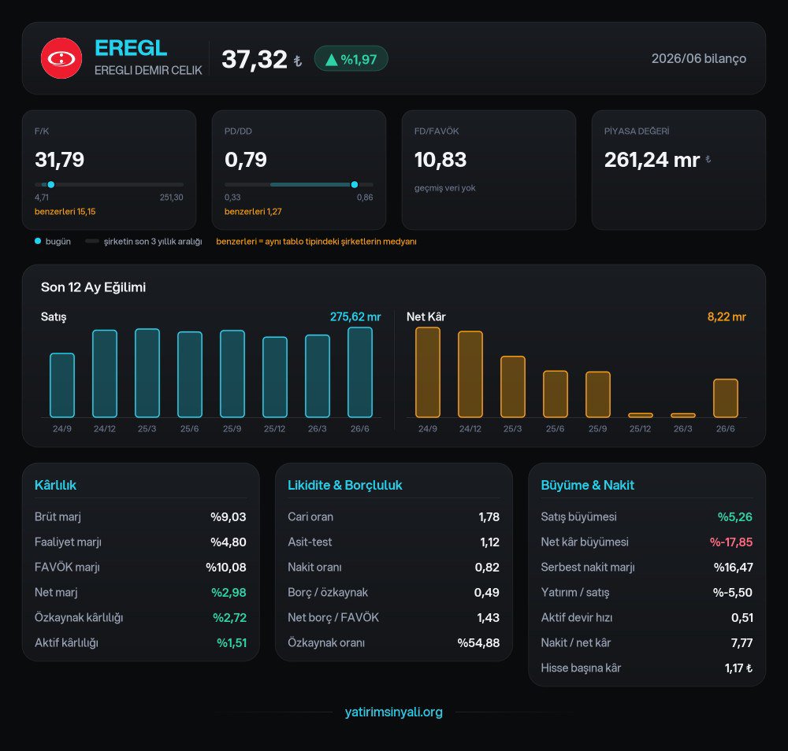Click the Borç / özkaynak value 0,49
788x751 pixels.
[x=486, y=592]
